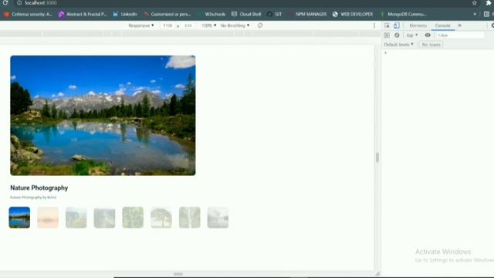
Task: Open the WEB DEVELOPER bookmark
Action: (353, 14)
